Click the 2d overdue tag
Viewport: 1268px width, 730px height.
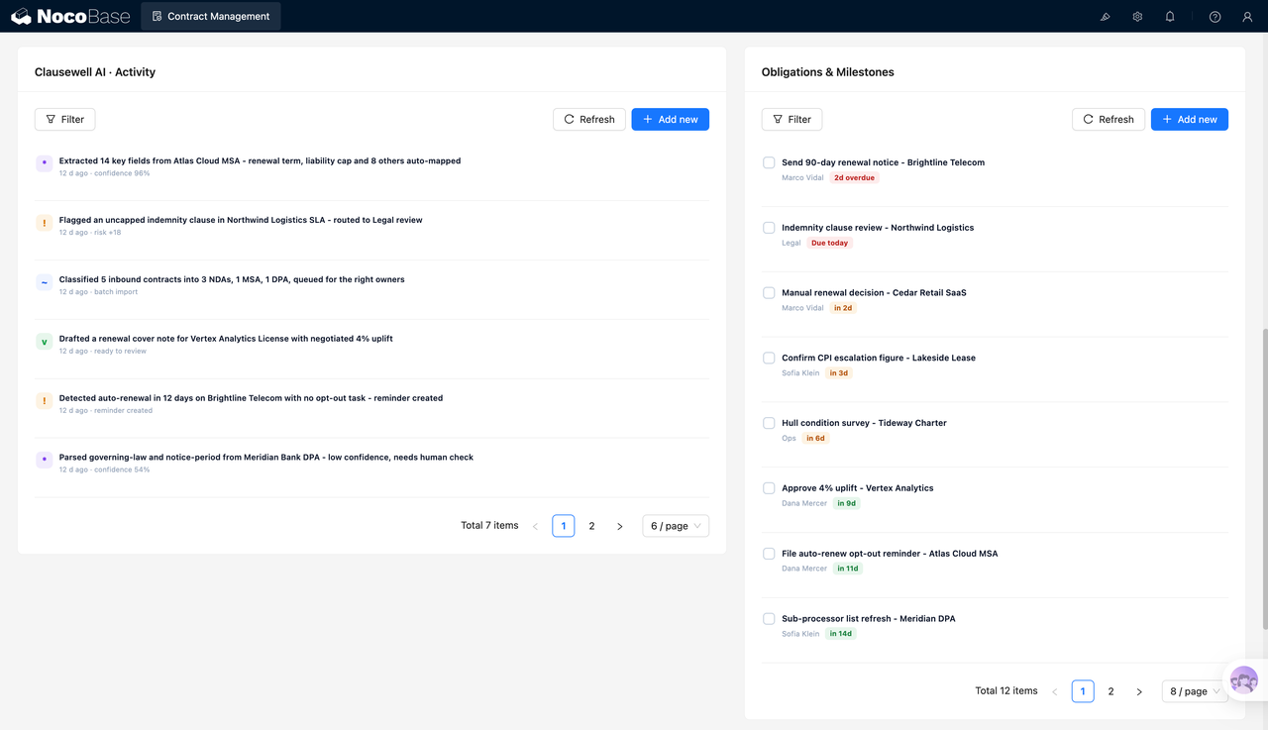point(854,178)
